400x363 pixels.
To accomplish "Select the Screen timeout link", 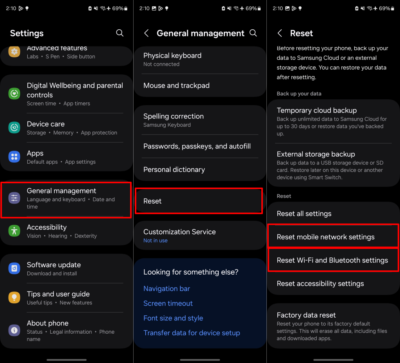I will [168, 303].
